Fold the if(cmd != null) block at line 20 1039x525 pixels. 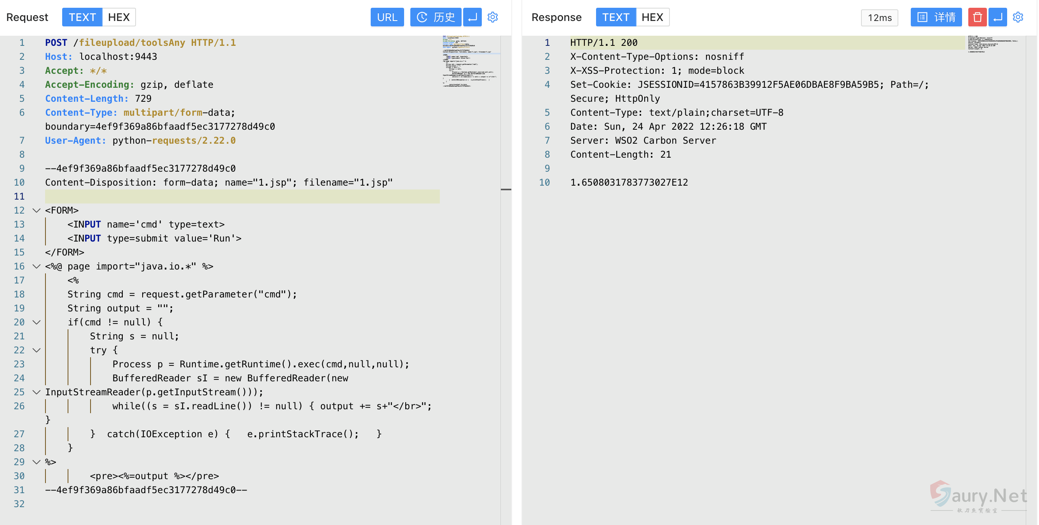pyautogui.click(x=36, y=322)
